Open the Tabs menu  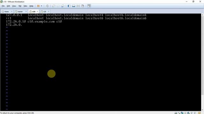25,6
